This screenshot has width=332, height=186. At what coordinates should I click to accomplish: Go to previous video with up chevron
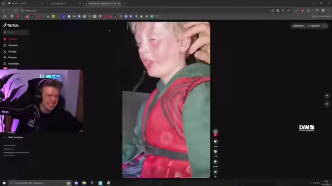[327, 96]
